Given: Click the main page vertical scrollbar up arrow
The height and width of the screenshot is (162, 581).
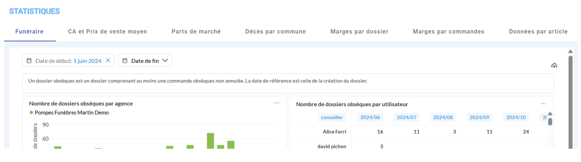Looking at the screenshot, I should tap(570, 52).
